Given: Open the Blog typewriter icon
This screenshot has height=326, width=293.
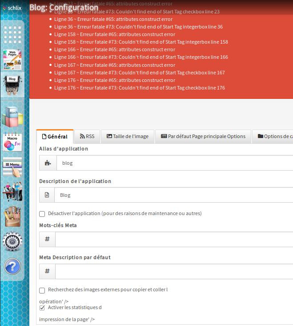Looking at the screenshot, I should pyautogui.click(x=12, y=85).
